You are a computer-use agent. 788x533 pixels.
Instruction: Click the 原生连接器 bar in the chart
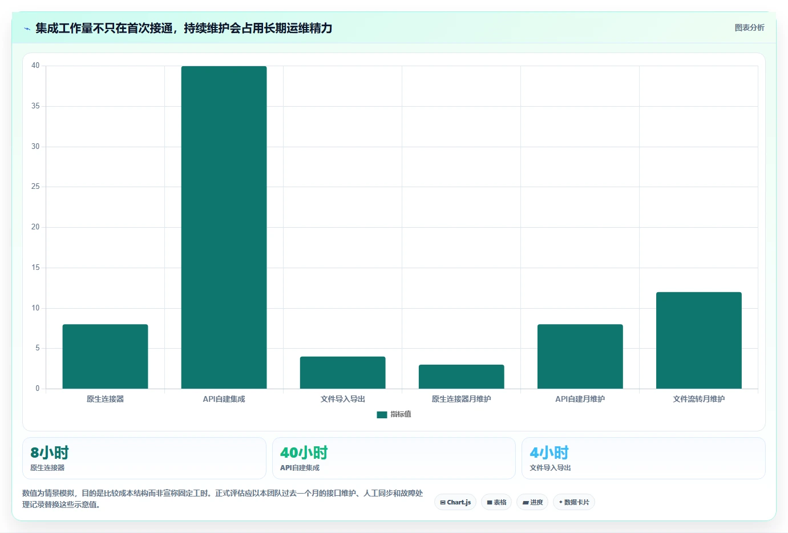pos(105,357)
